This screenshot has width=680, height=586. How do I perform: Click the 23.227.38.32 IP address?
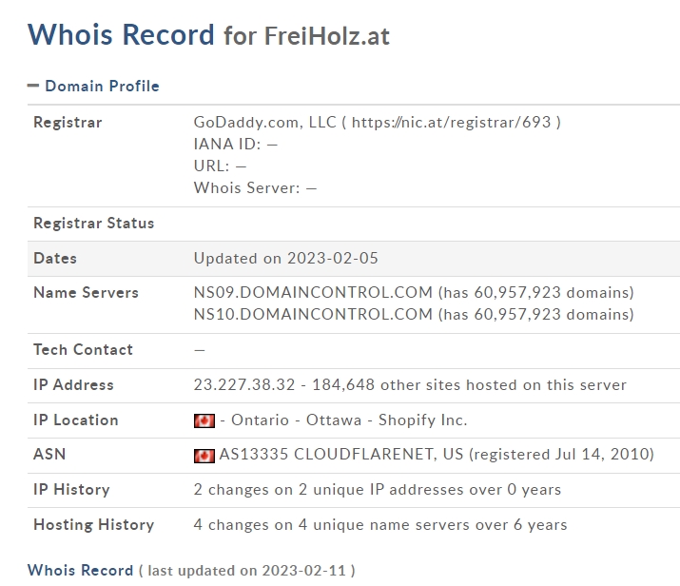coord(244,384)
